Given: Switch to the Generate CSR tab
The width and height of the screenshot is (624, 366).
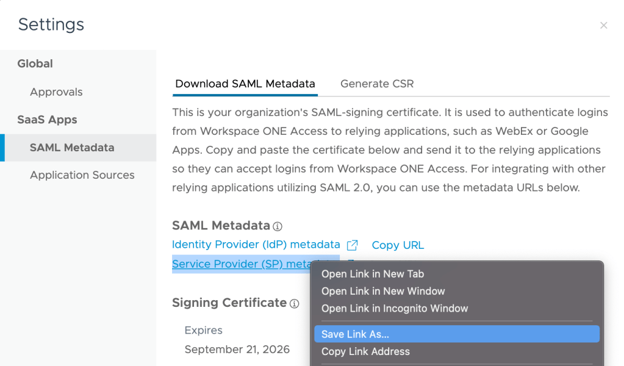Looking at the screenshot, I should tap(377, 84).
